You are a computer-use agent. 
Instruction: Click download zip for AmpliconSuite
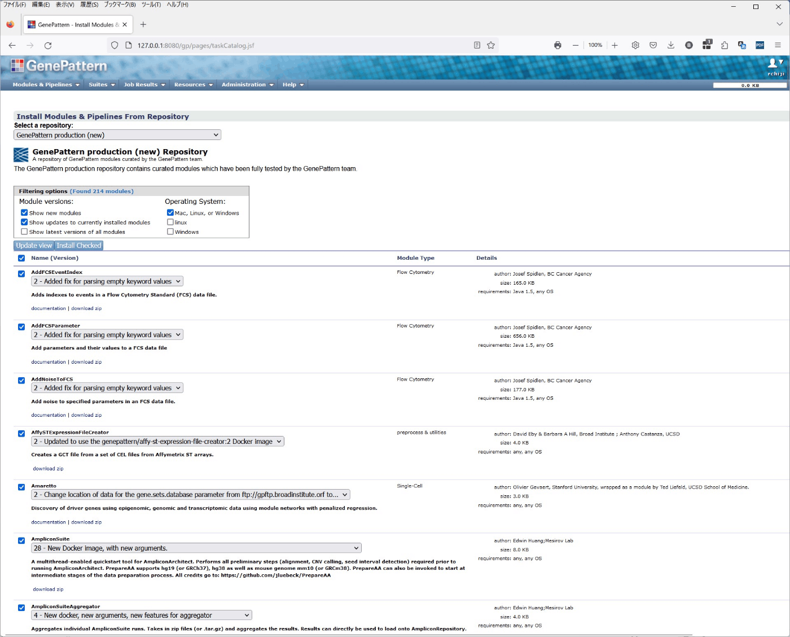coord(48,590)
